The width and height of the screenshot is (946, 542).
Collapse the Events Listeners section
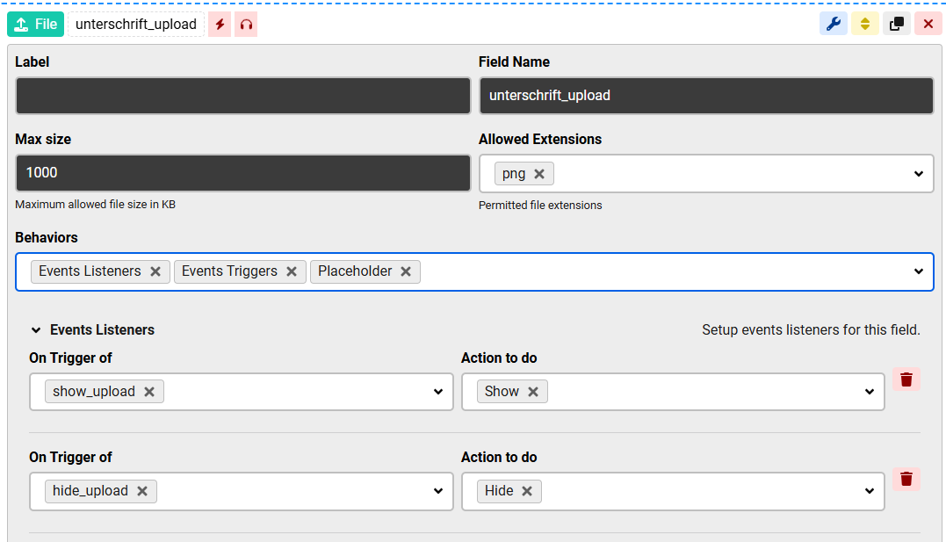coord(36,330)
